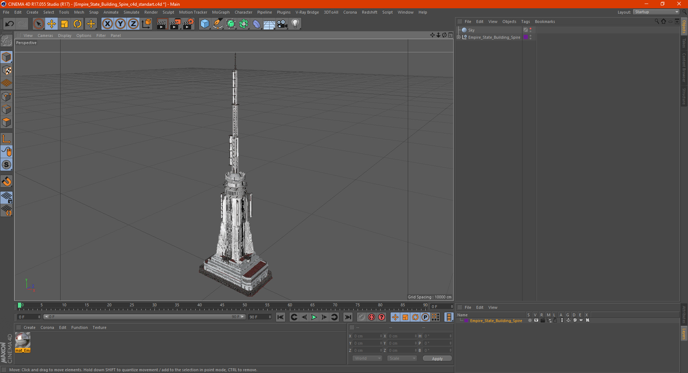The image size is (688, 373).
Task: Open the MoGraph Cloner icon
Action: tap(244, 24)
